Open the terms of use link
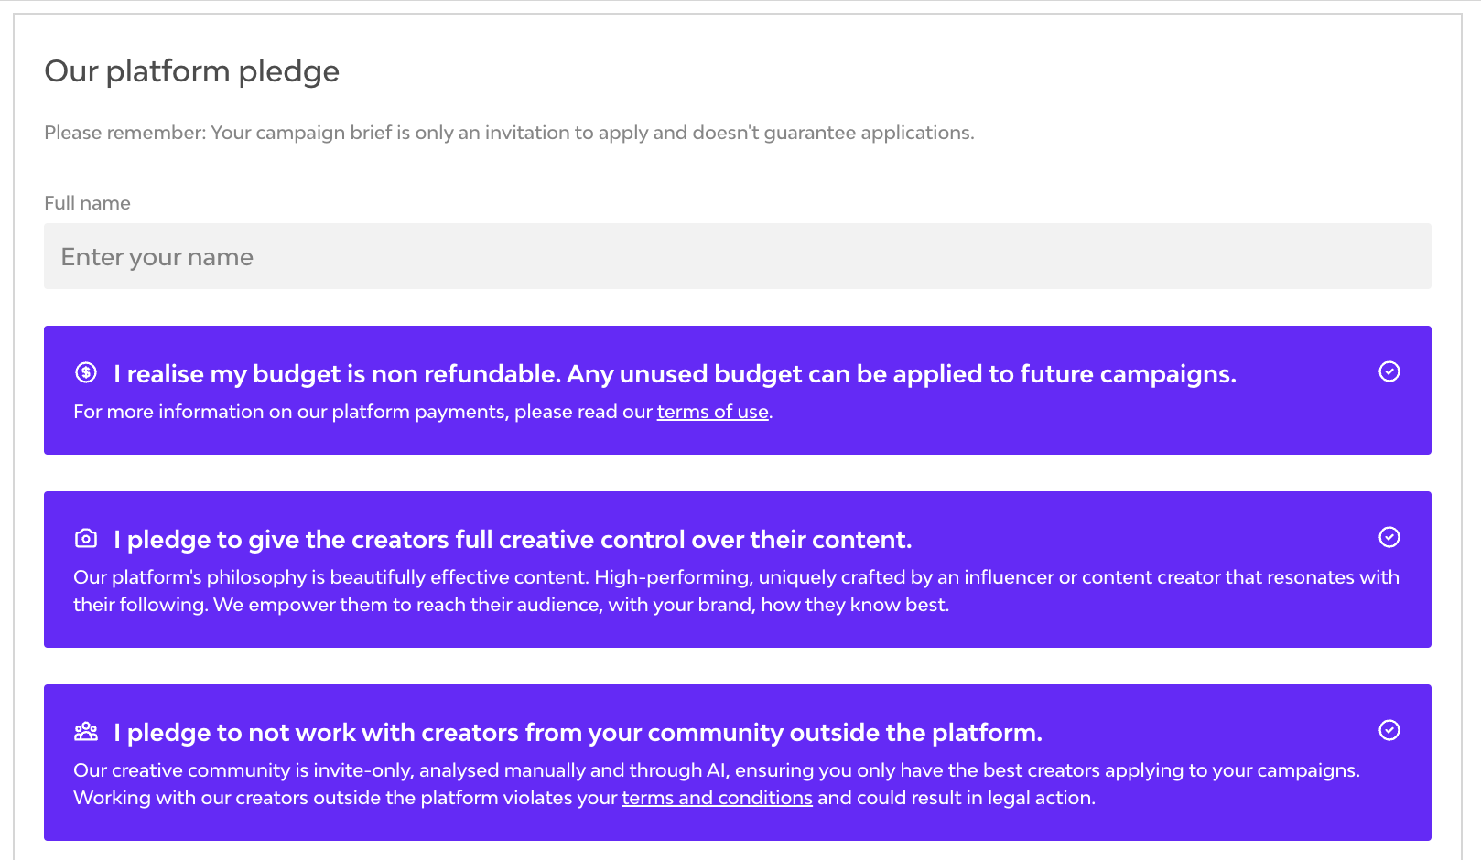Screen dimensions: 1481x860 pos(712,413)
